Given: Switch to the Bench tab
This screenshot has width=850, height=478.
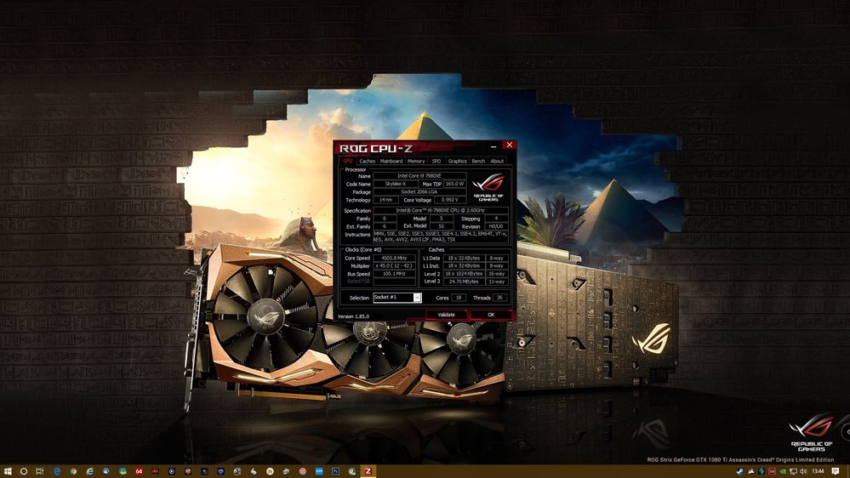Looking at the screenshot, I should pyautogui.click(x=478, y=161).
